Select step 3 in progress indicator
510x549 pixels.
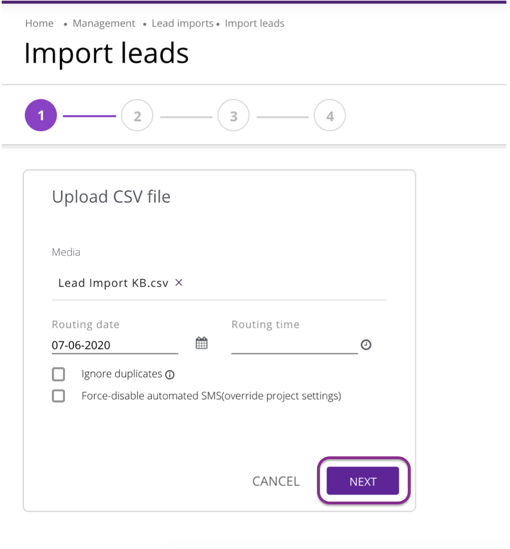tap(234, 116)
